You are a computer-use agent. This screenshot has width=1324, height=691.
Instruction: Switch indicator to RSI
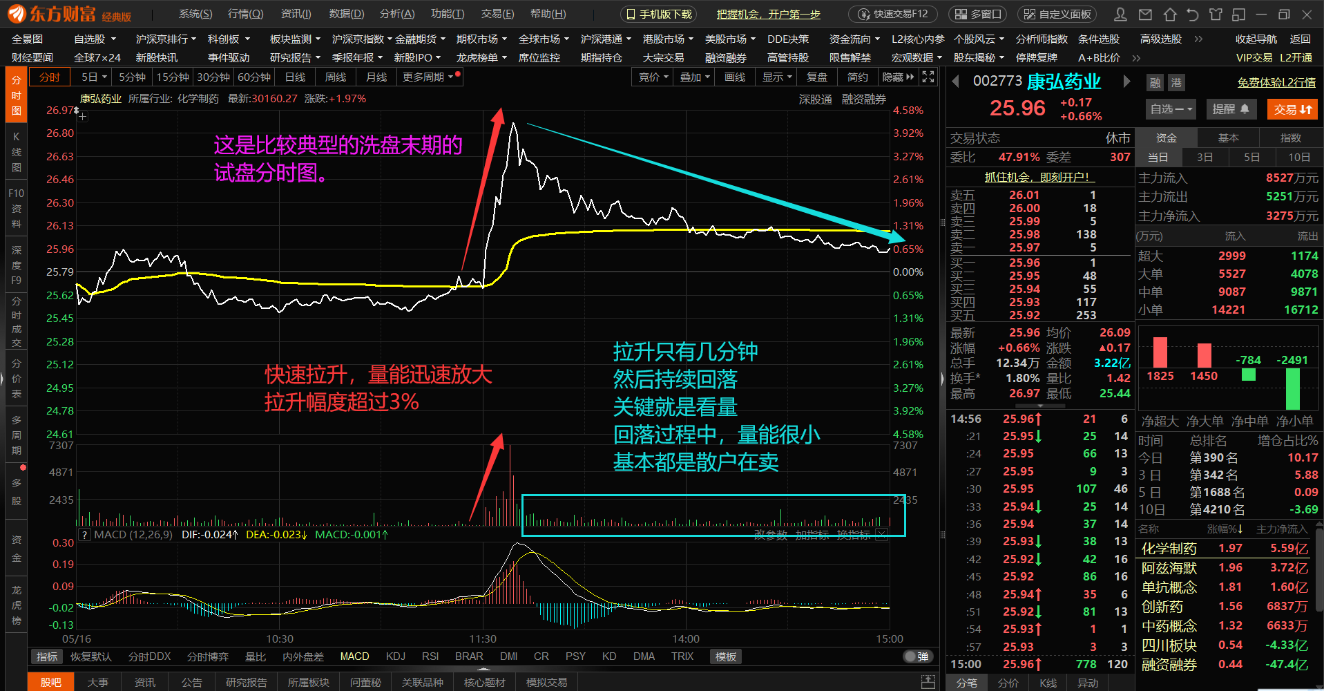tap(430, 656)
